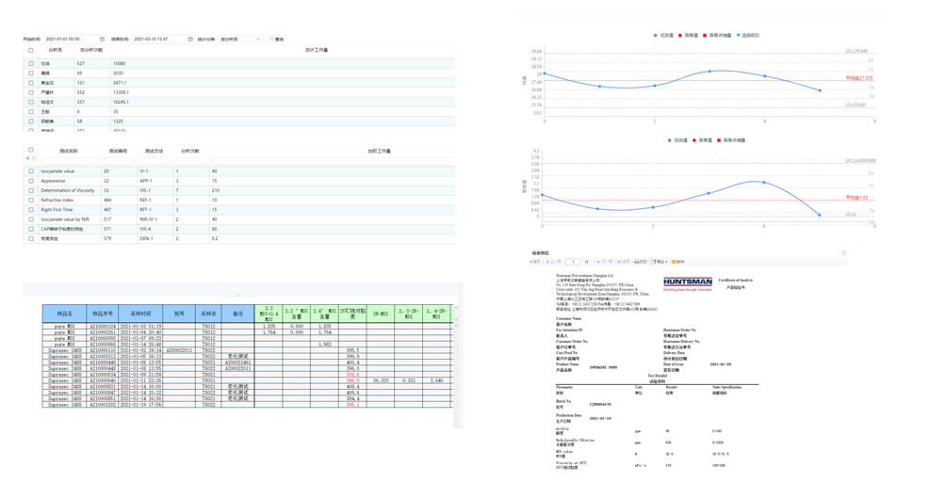Sort by the 测试方法 column header
This screenshot has height=499, width=946.
[154, 151]
